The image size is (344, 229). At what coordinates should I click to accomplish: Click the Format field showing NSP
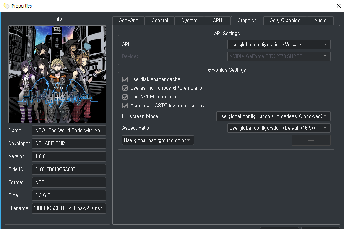coord(69,182)
